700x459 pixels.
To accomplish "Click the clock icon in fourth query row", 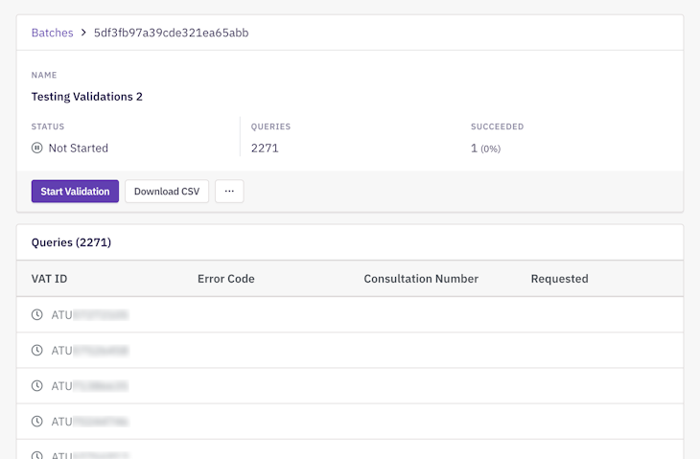I will pyautogui.click(x=37, y=422).
